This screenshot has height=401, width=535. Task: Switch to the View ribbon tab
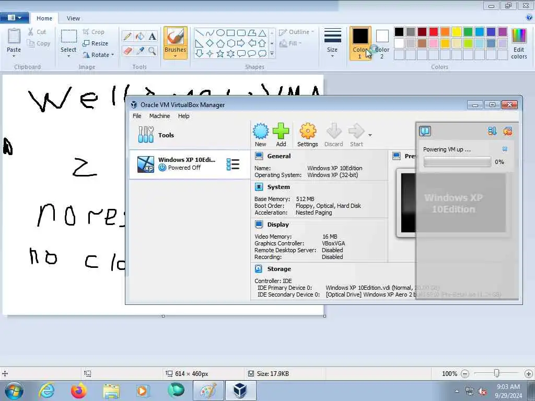tap(73, 18)
